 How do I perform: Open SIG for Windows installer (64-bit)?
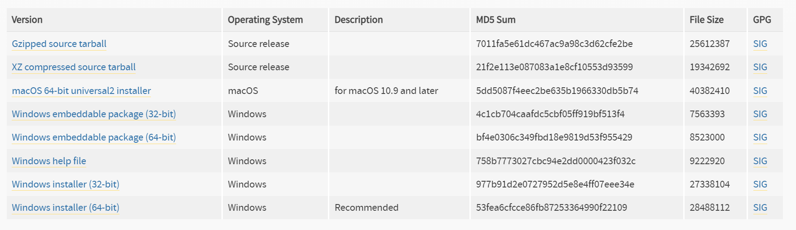point(760,208)
